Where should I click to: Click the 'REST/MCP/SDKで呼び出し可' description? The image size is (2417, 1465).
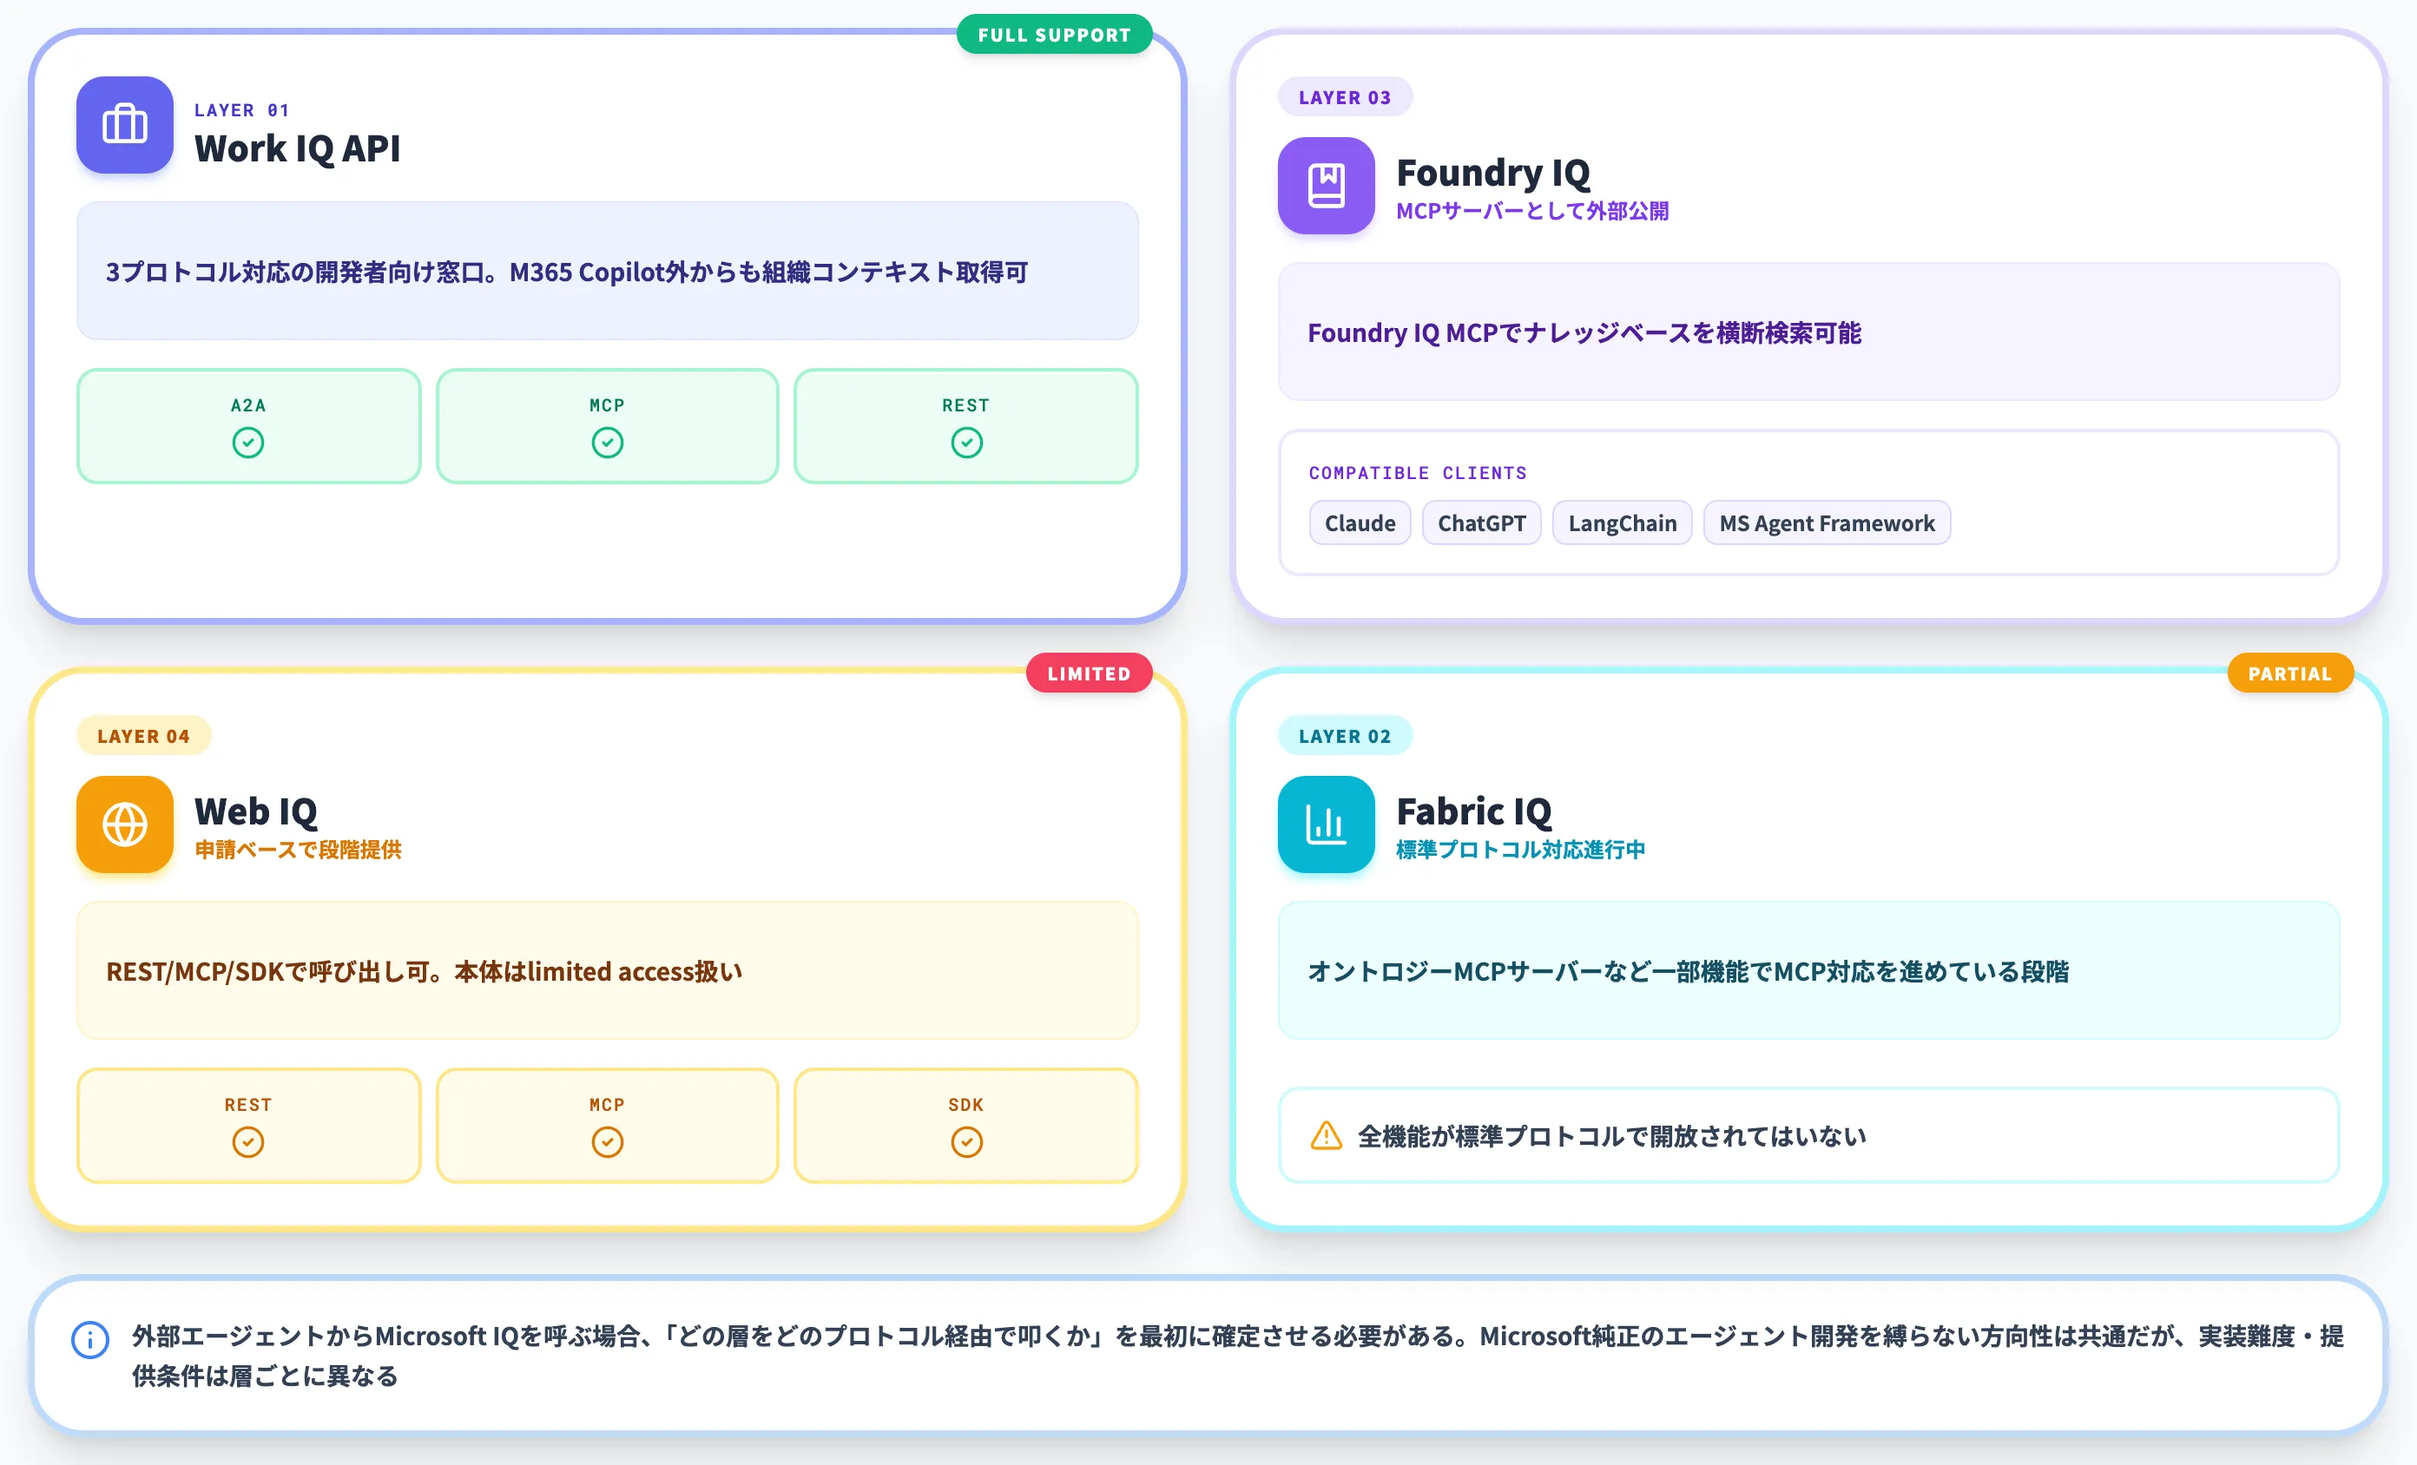424,971
